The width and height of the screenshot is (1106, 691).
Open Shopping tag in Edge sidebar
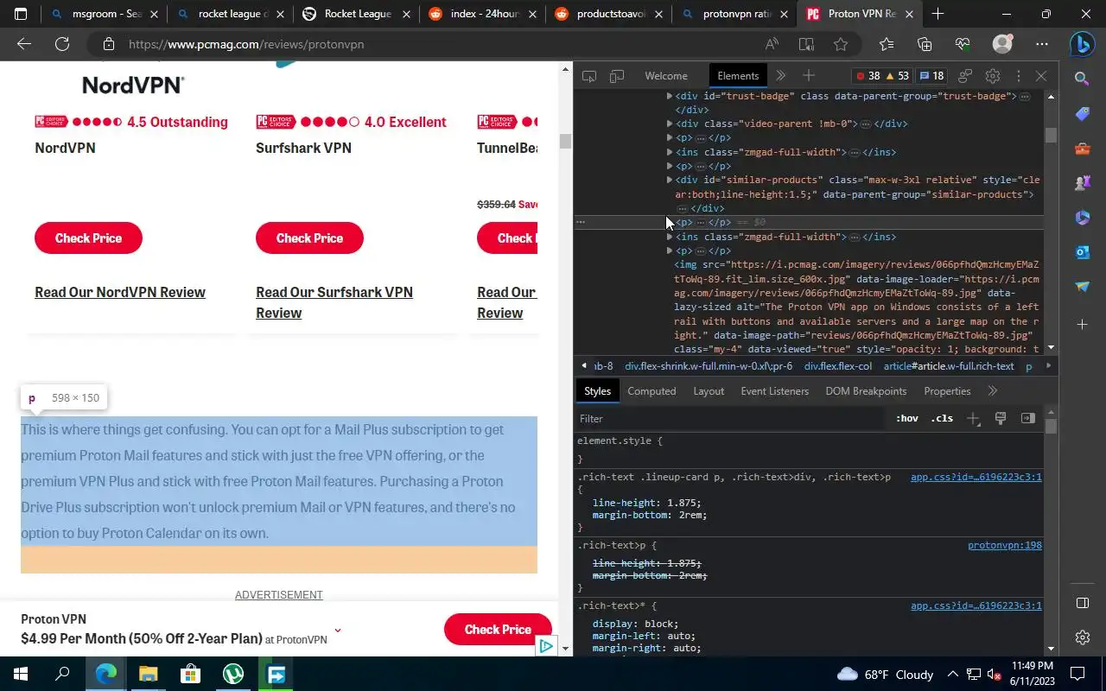click(1083, 114)
